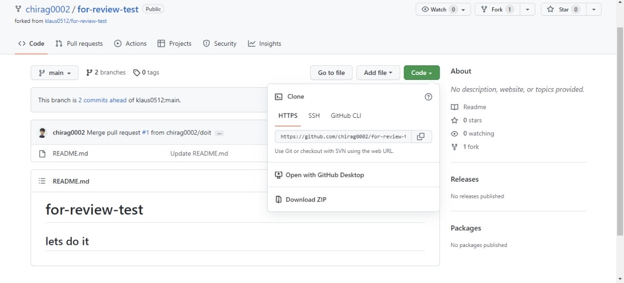Select the Code tab
This screenshot has width=624, height=283.
pos(31,43)
